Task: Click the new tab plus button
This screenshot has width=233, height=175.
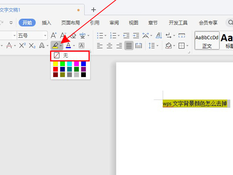Action: point(93,9)
